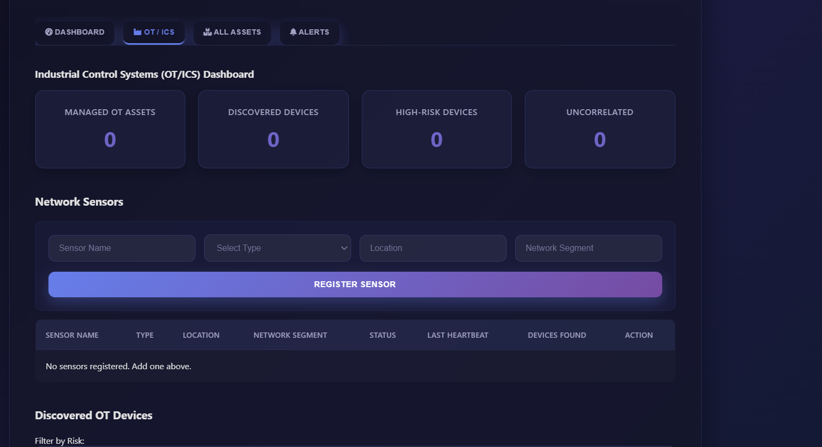Select the OT / ICS tab
The width and height of the screenshot is (822, 447).
point(154,32)
